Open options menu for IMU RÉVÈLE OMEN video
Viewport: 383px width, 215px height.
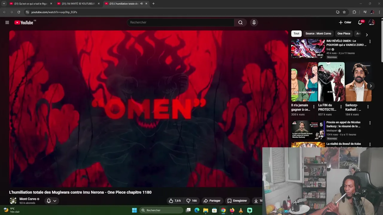[370, 42]
